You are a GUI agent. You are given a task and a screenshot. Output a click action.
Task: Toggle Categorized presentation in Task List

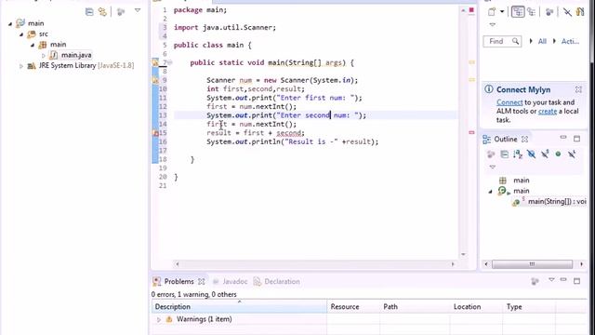(518, 12)
